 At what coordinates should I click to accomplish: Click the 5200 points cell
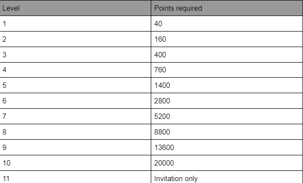click(227, 116)
